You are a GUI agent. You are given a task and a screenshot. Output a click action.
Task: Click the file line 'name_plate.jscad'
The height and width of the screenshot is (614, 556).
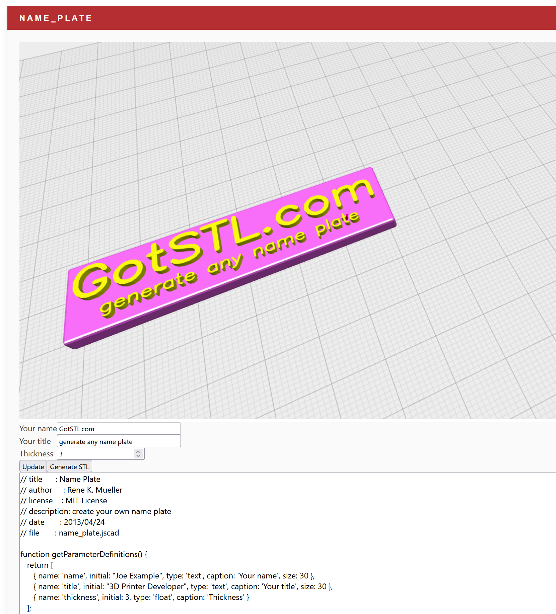coord(70,533)
